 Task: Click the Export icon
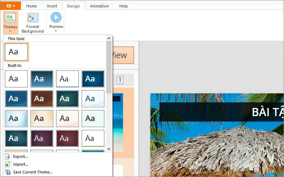pyautogui.click(x=7, y=156)
